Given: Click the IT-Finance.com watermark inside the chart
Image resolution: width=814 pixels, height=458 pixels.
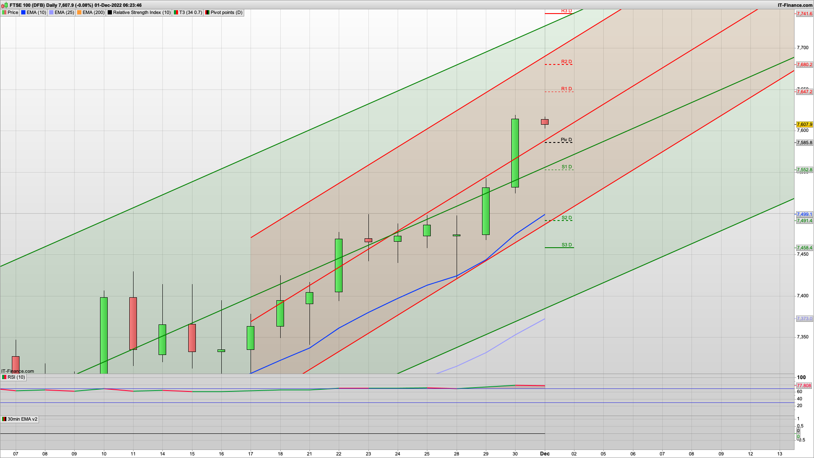Looking at the screenshot, I should [17, 371].
